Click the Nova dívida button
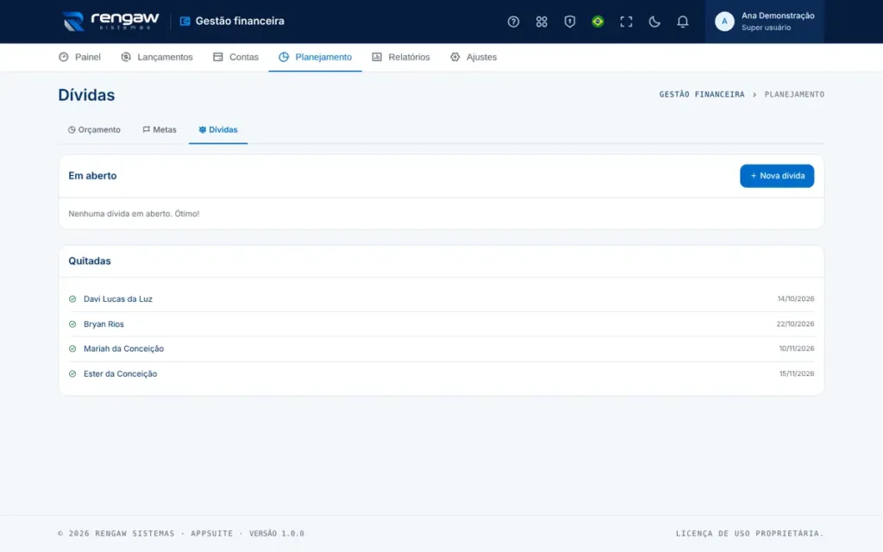This screenshot has height=552, width=883. click(x=777, y=176)
